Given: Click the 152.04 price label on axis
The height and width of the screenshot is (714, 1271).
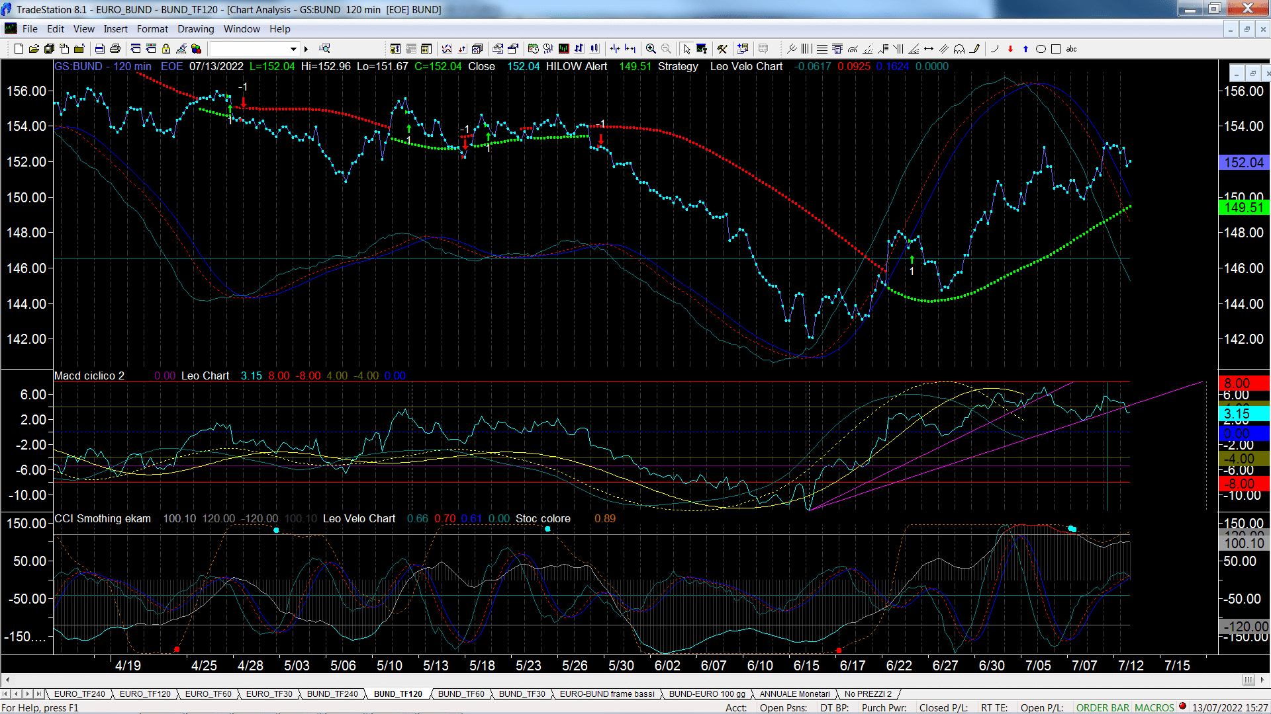Looking at the screenshot, I should click(1244, 163).
